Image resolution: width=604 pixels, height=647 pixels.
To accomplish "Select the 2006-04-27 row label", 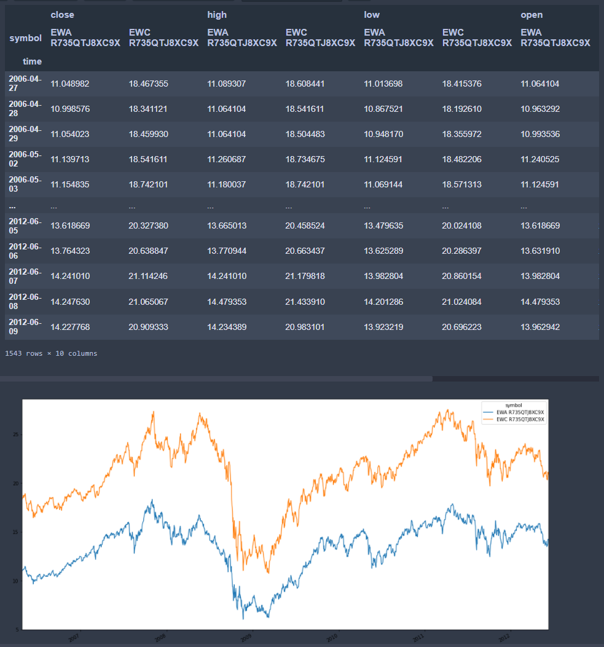I will tap(23, 84).
